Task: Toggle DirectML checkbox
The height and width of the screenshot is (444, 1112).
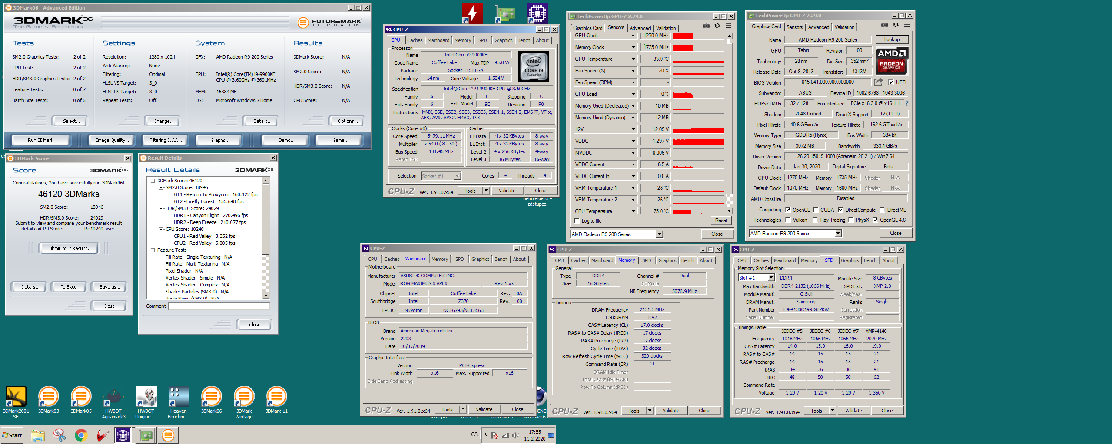Action: tap(883, 210)
